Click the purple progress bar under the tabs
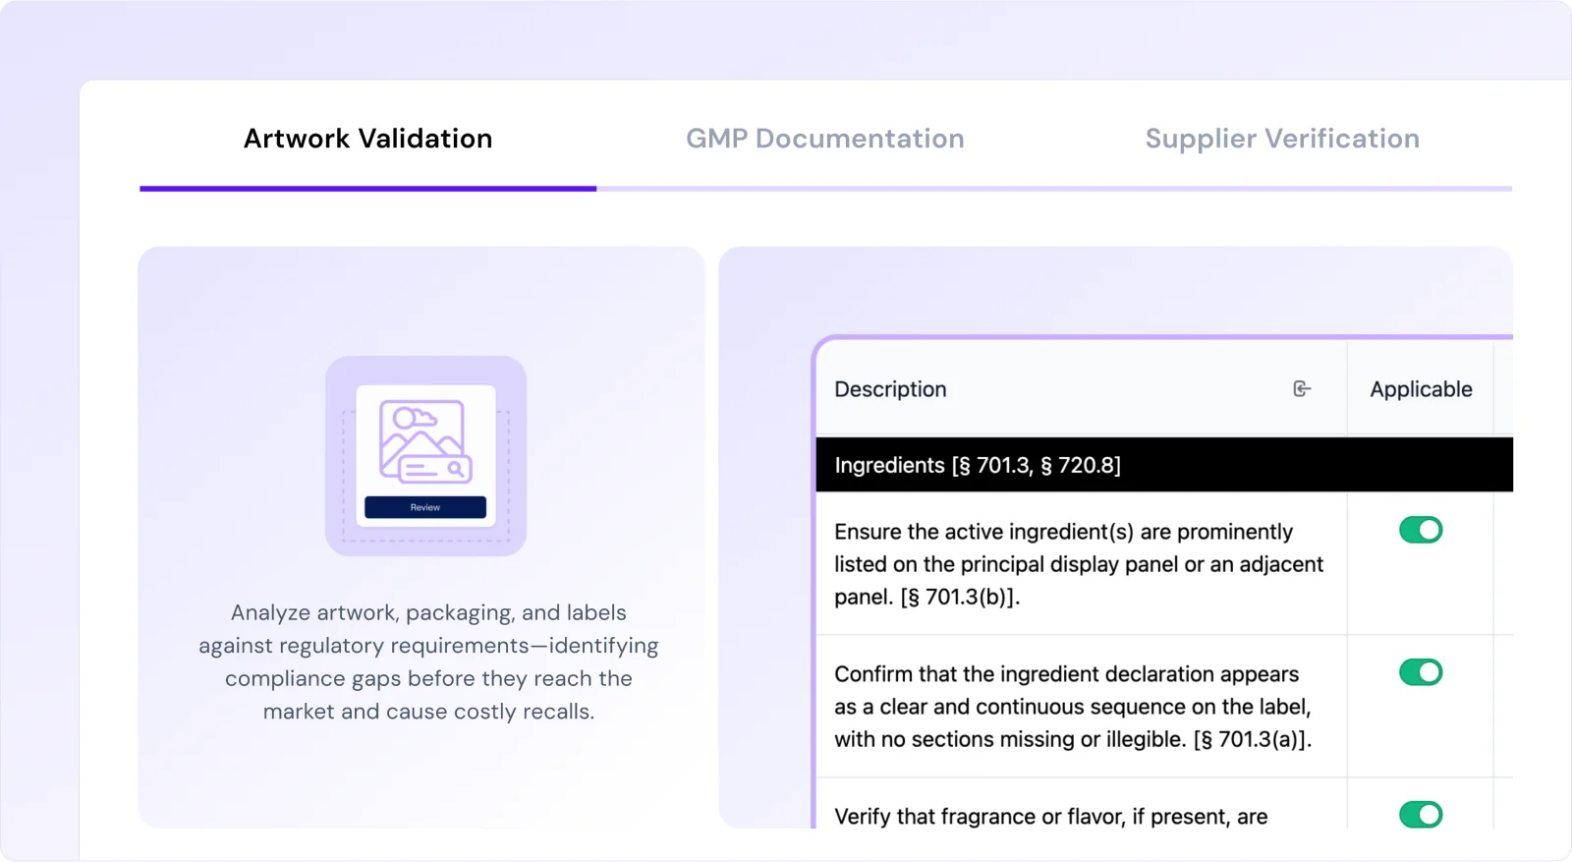 [367, 188]
